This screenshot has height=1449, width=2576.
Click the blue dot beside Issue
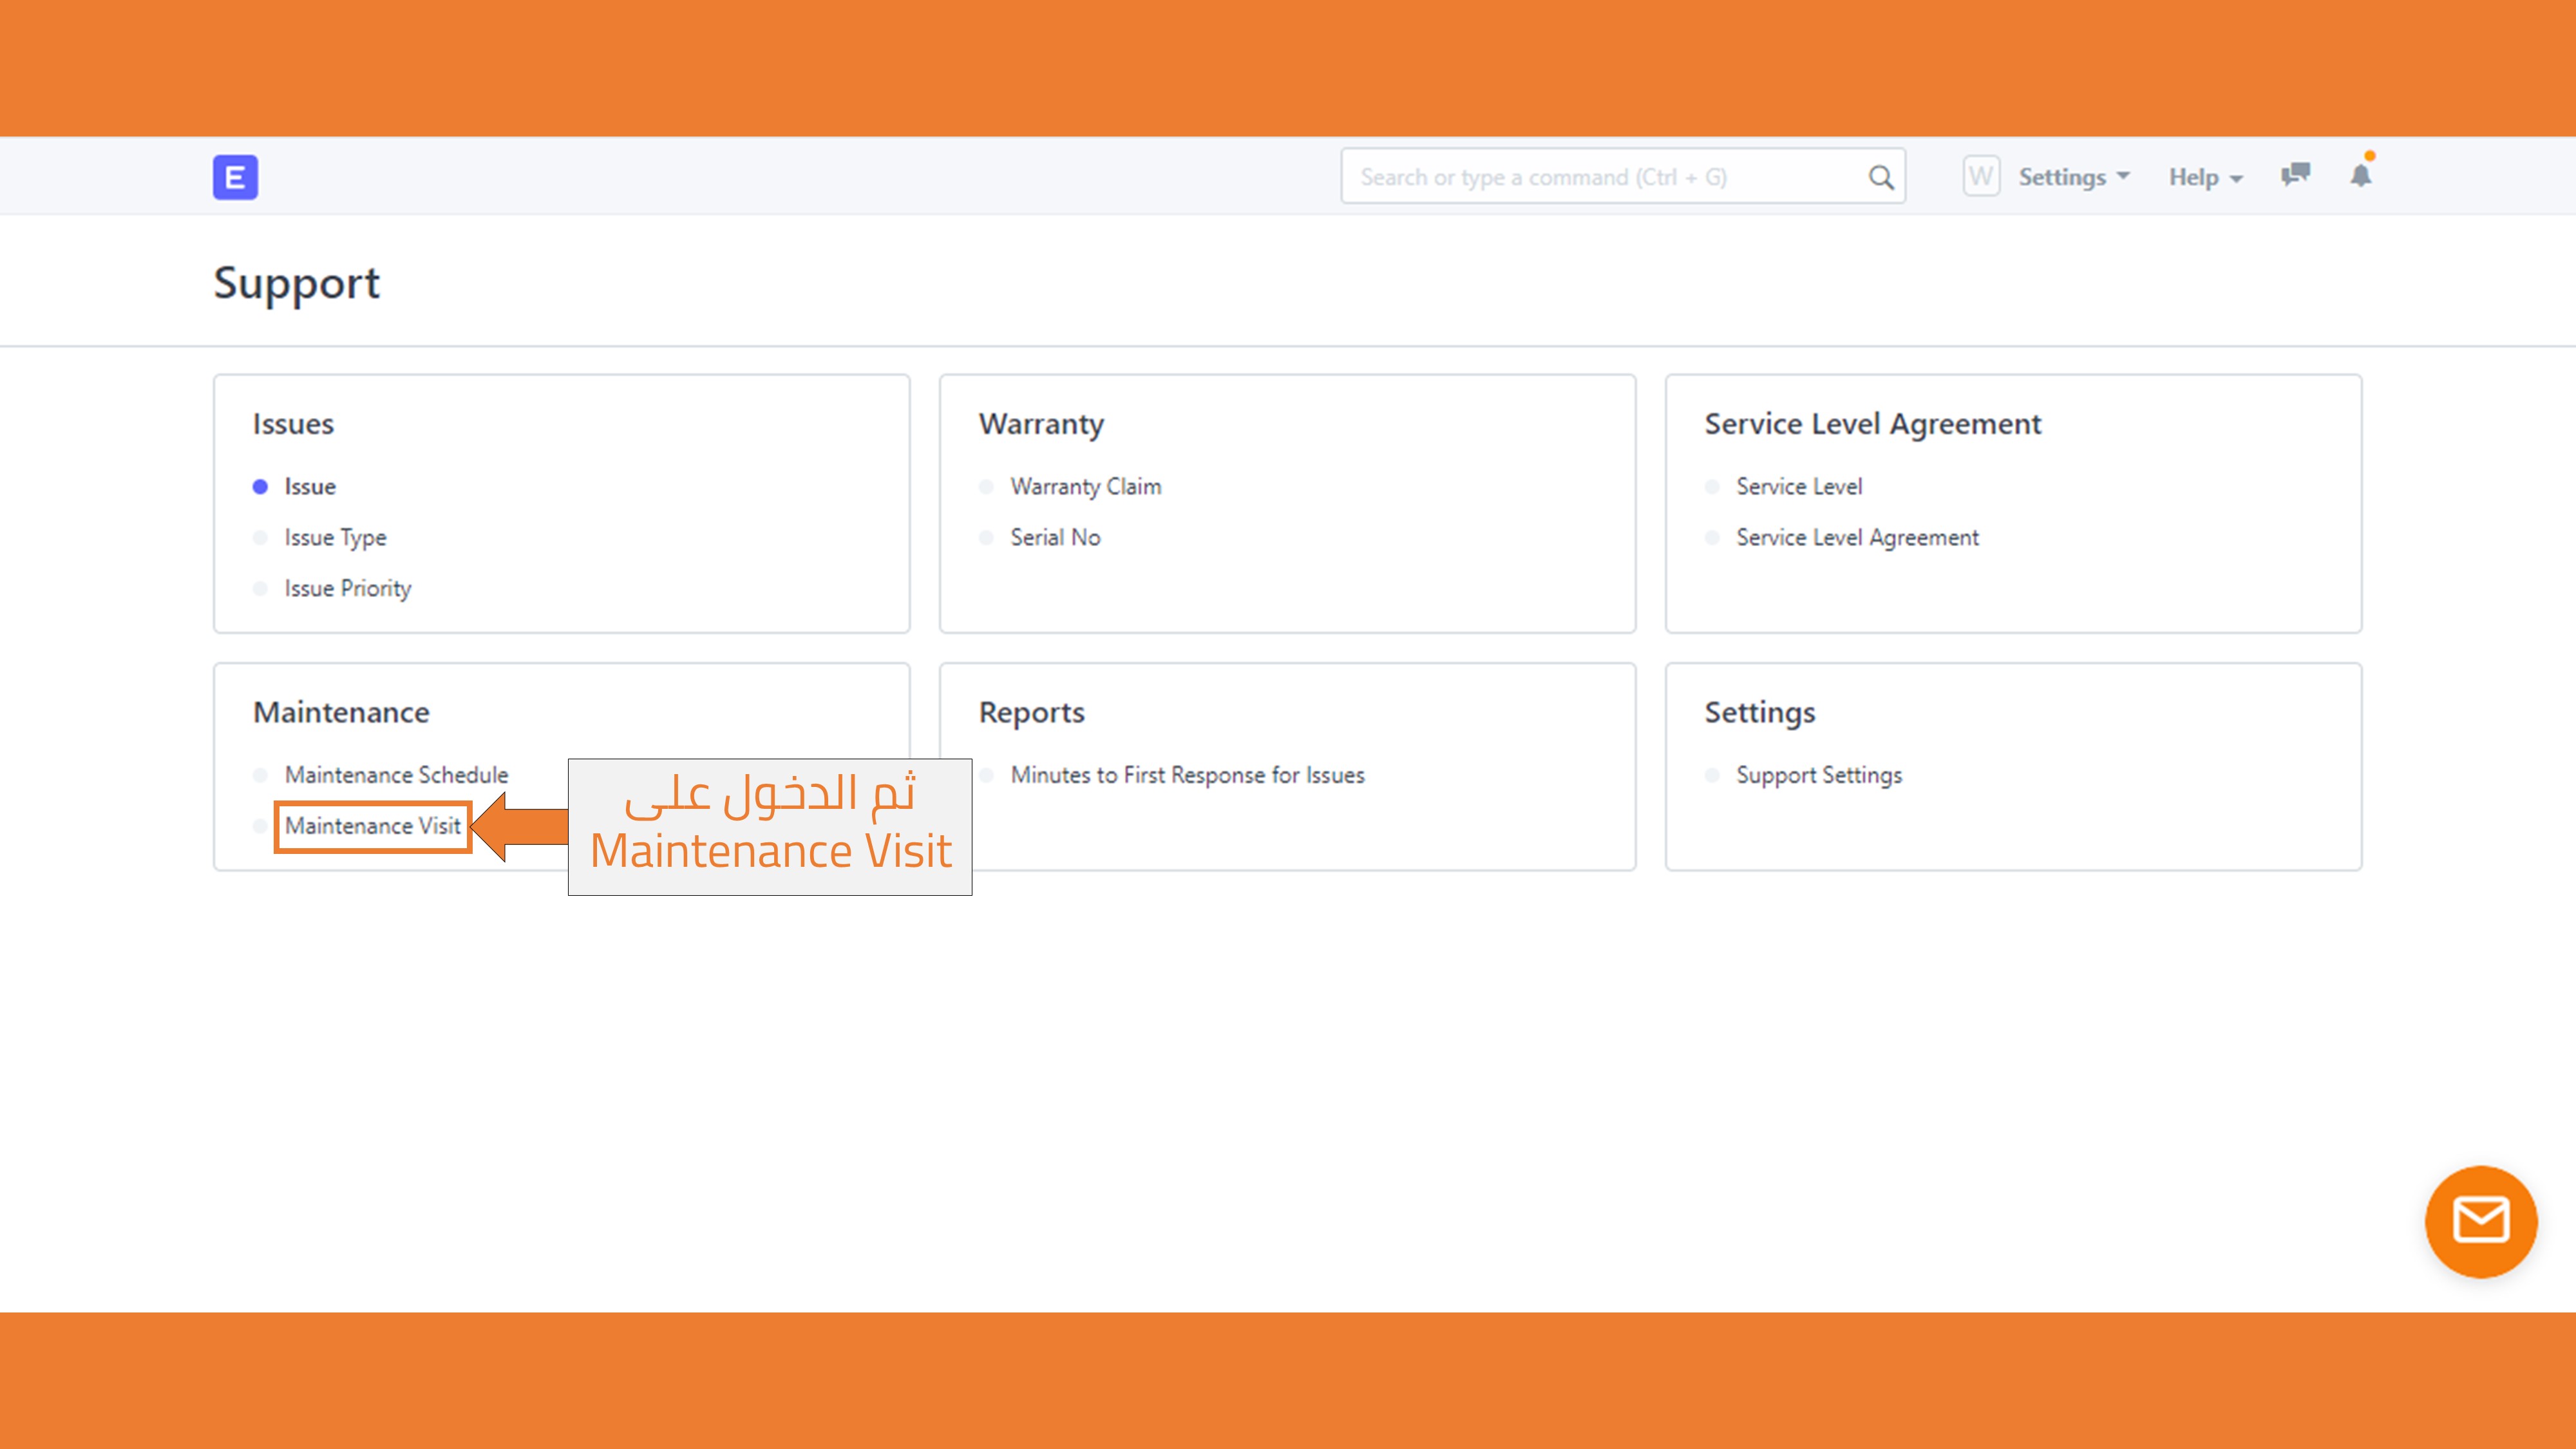click(x=260, y=487)
